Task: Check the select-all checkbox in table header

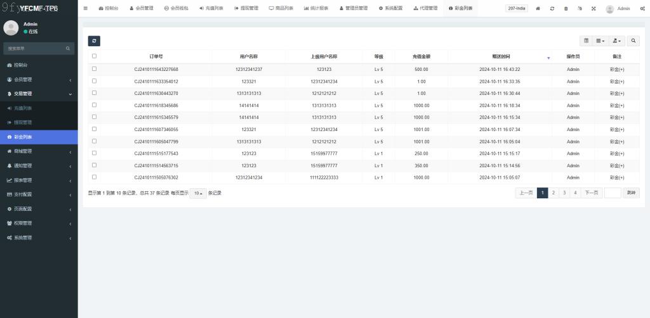Action: (x=95, y=56)
